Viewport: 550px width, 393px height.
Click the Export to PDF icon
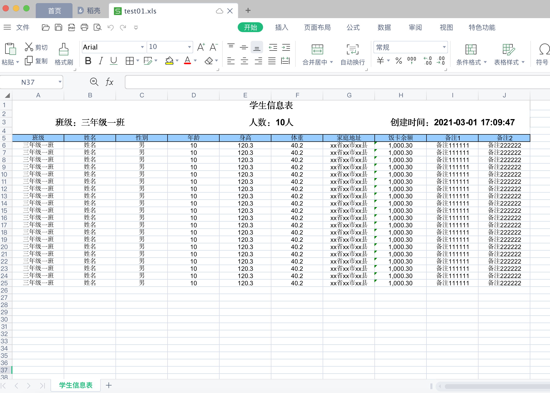point(71,27)
